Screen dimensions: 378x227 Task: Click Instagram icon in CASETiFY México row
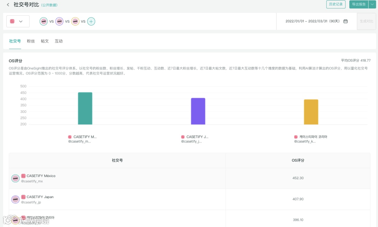point(23,176)
